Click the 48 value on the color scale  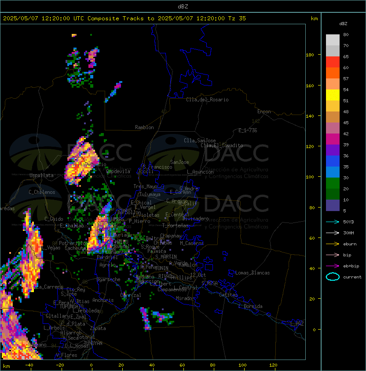[x=346, y=111]
